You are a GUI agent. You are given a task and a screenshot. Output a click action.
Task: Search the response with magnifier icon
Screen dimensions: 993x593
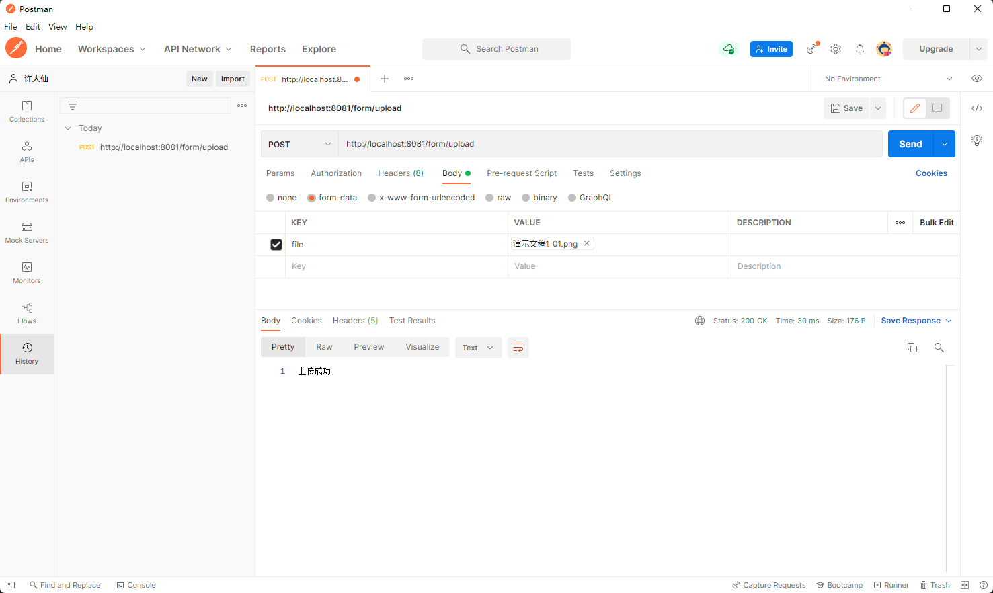939,348
